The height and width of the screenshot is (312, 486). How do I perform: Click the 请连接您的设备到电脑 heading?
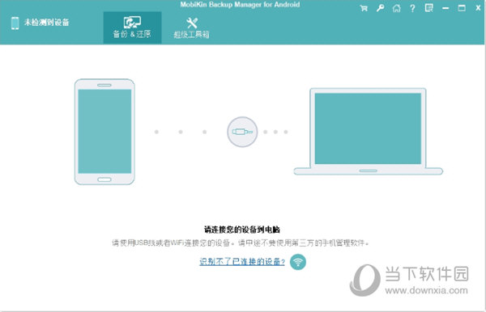point(242,230)
